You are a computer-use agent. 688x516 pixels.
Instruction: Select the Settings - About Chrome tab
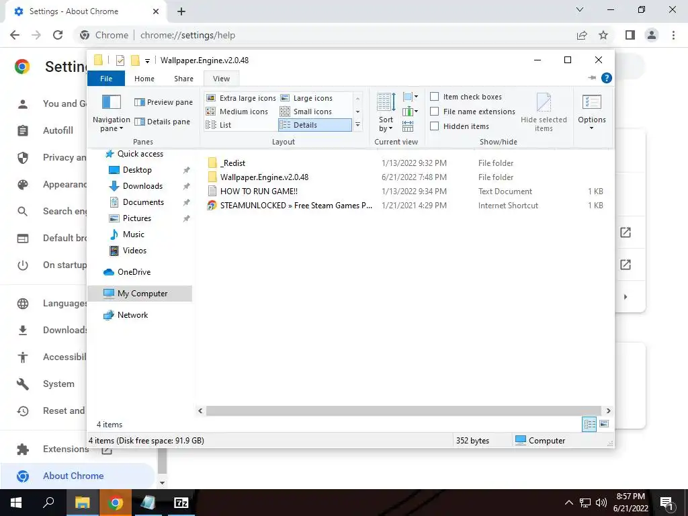click(x=85, y=11)
